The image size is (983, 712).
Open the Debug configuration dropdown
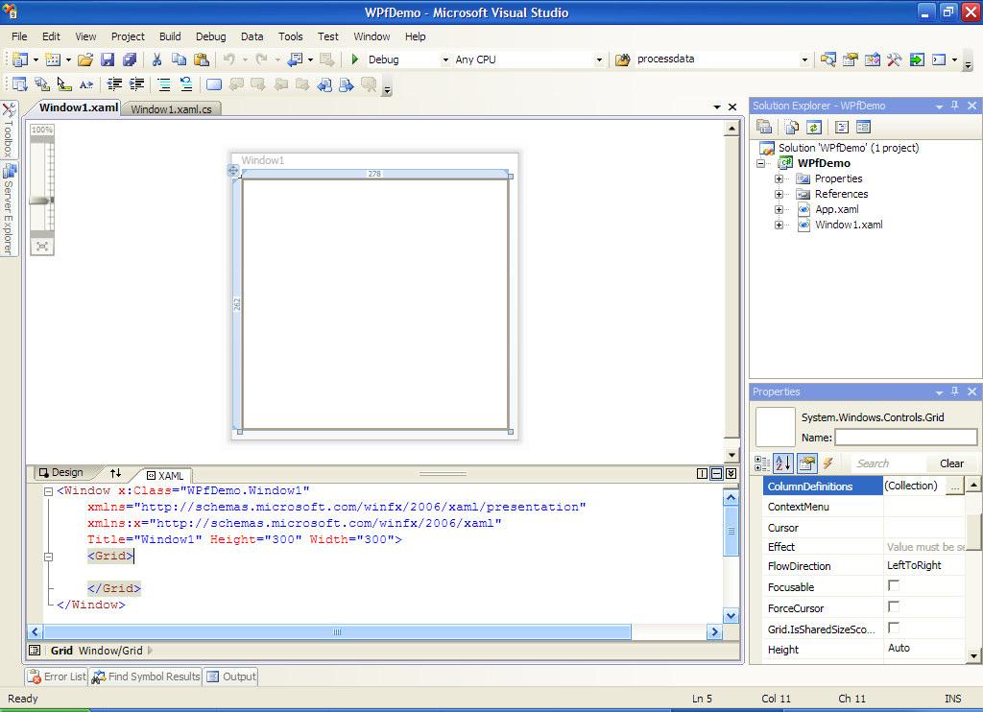coord(445,60)
